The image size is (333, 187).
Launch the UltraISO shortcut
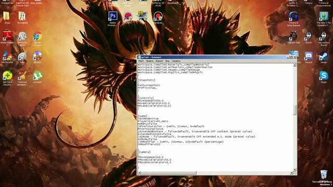click(37, 58)
